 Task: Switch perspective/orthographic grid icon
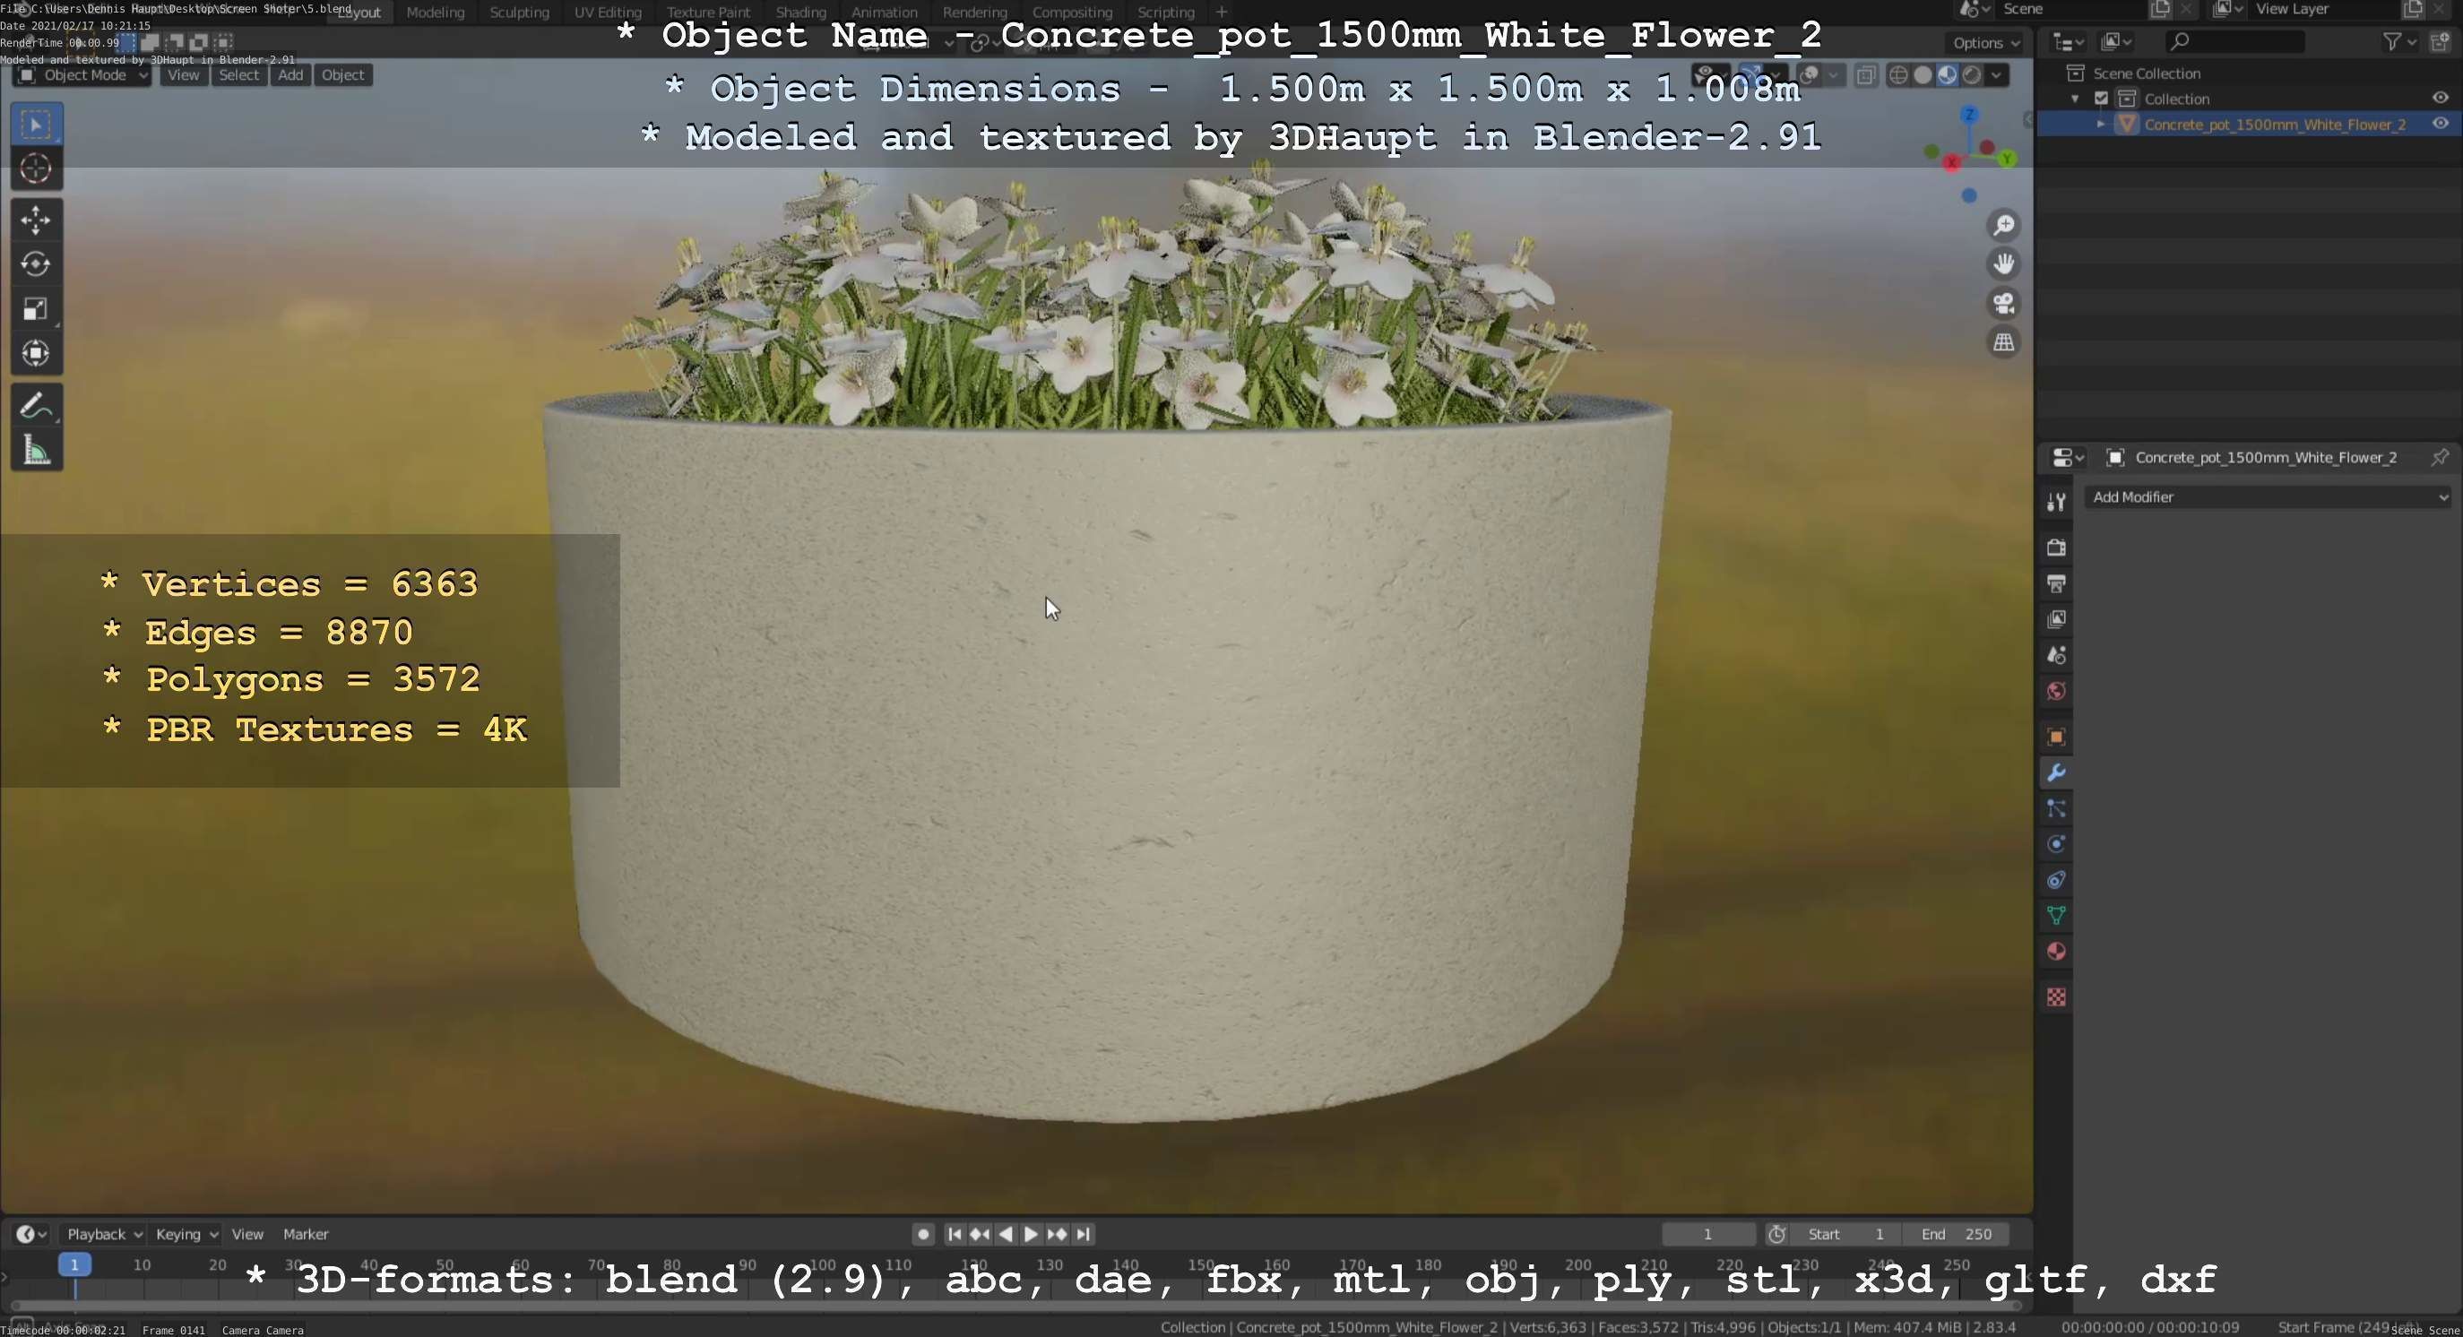[2003, 342]
